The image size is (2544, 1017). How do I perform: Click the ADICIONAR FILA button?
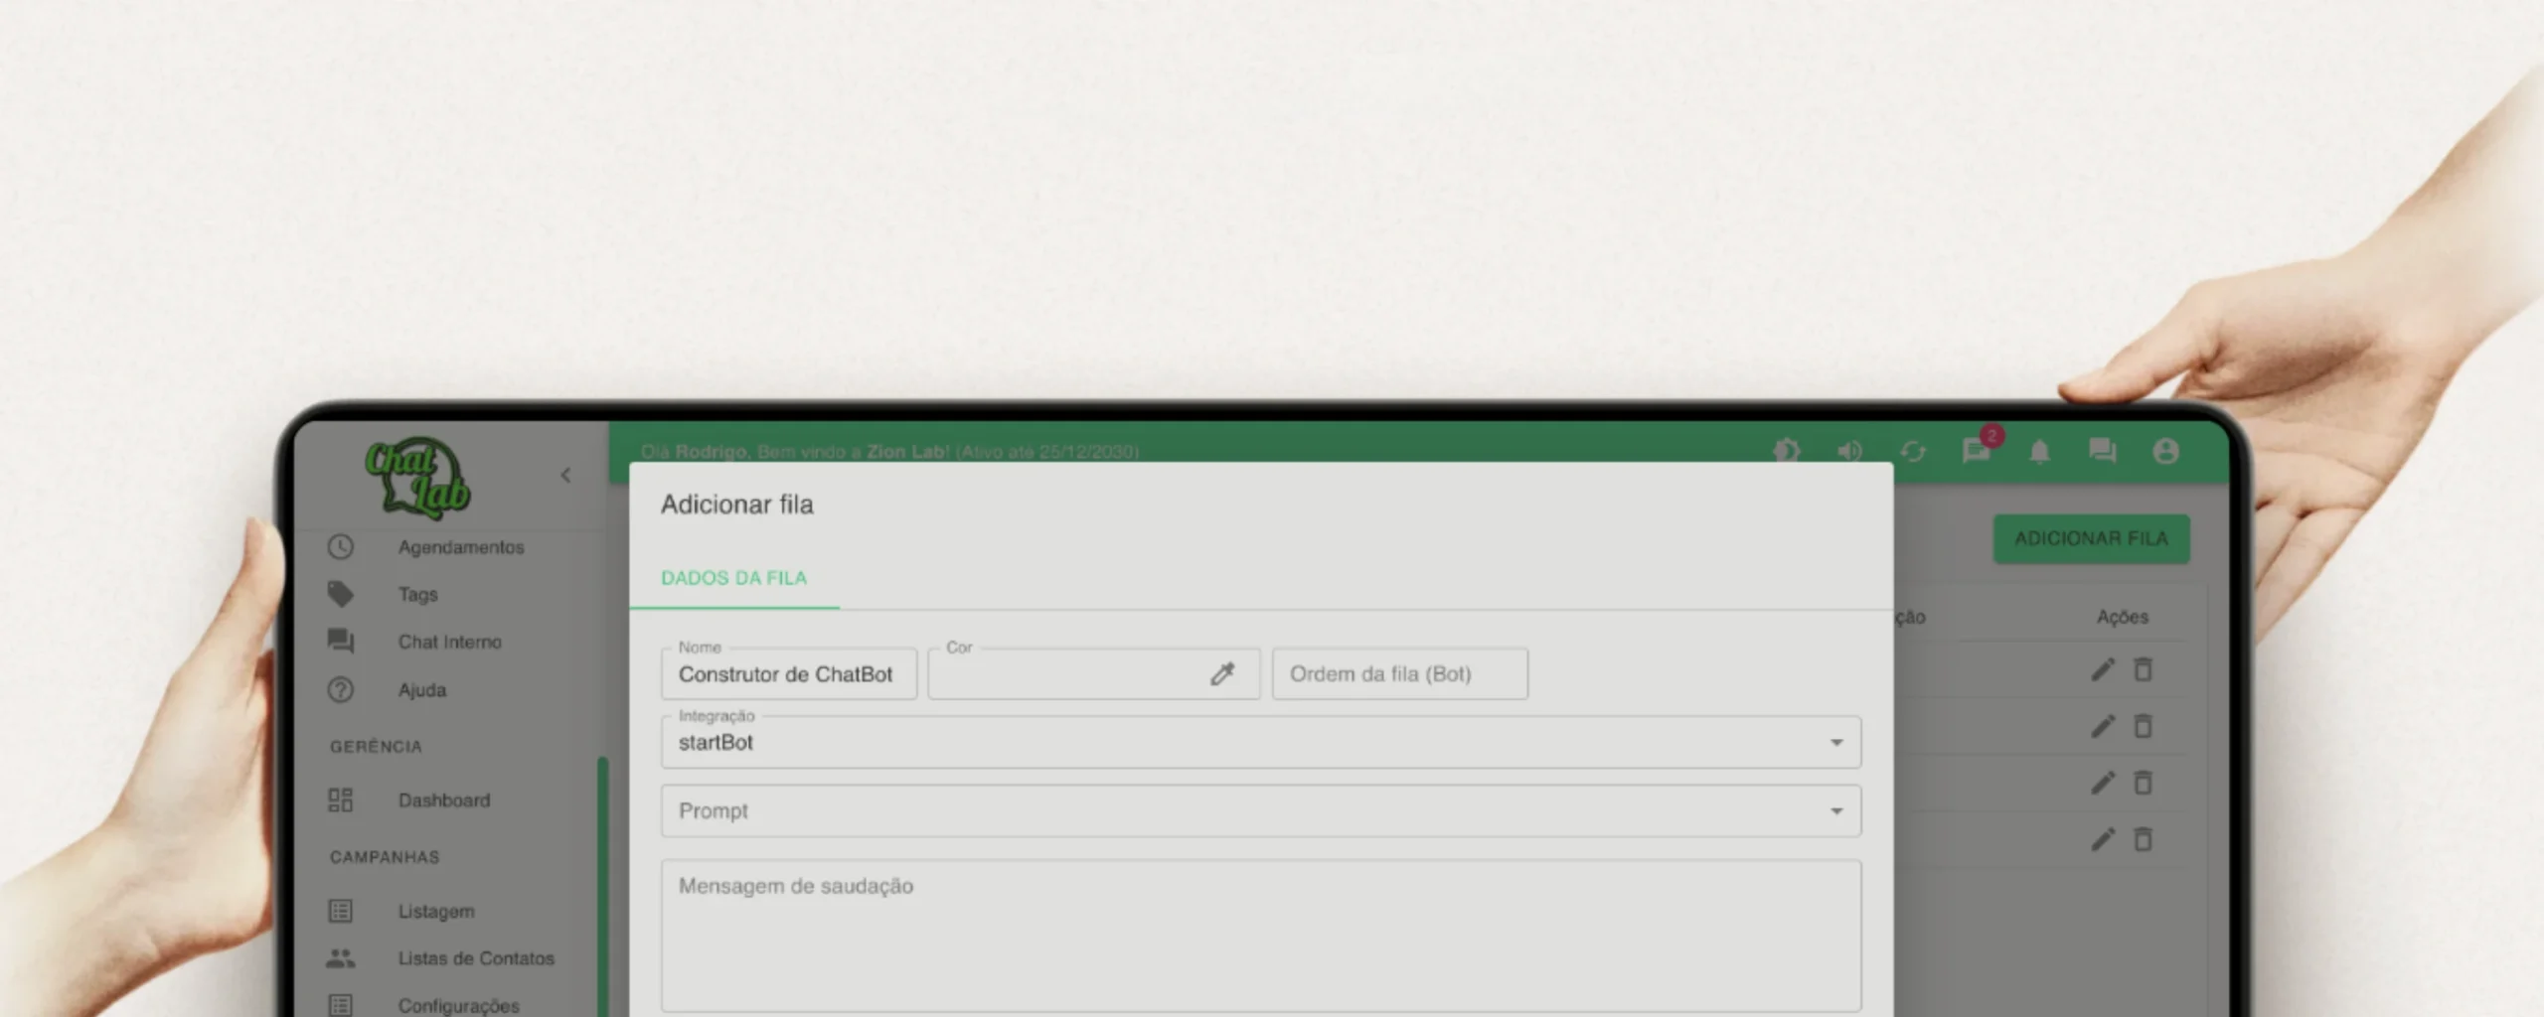[2091, 539]
